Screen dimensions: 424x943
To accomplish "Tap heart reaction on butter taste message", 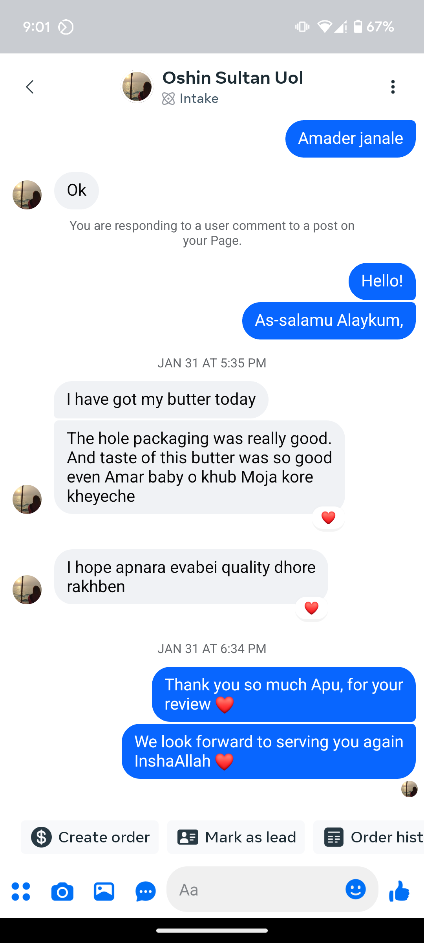I will tap(328, 518).
